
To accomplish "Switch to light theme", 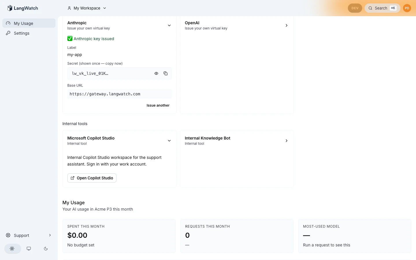I will coord(12,248).
